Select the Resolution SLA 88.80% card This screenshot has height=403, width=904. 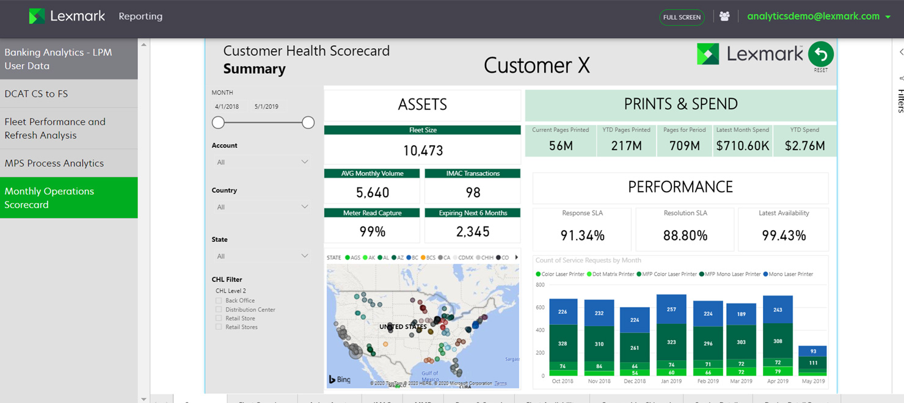pyautogui.click(x=685, y=229)
